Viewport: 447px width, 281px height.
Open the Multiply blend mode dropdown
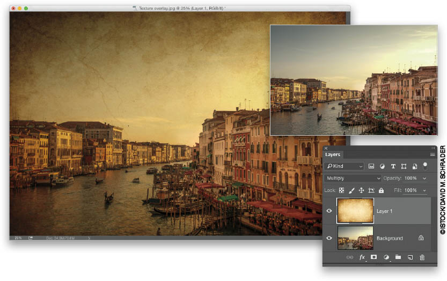pyautogui.click(x=353, y=178)
